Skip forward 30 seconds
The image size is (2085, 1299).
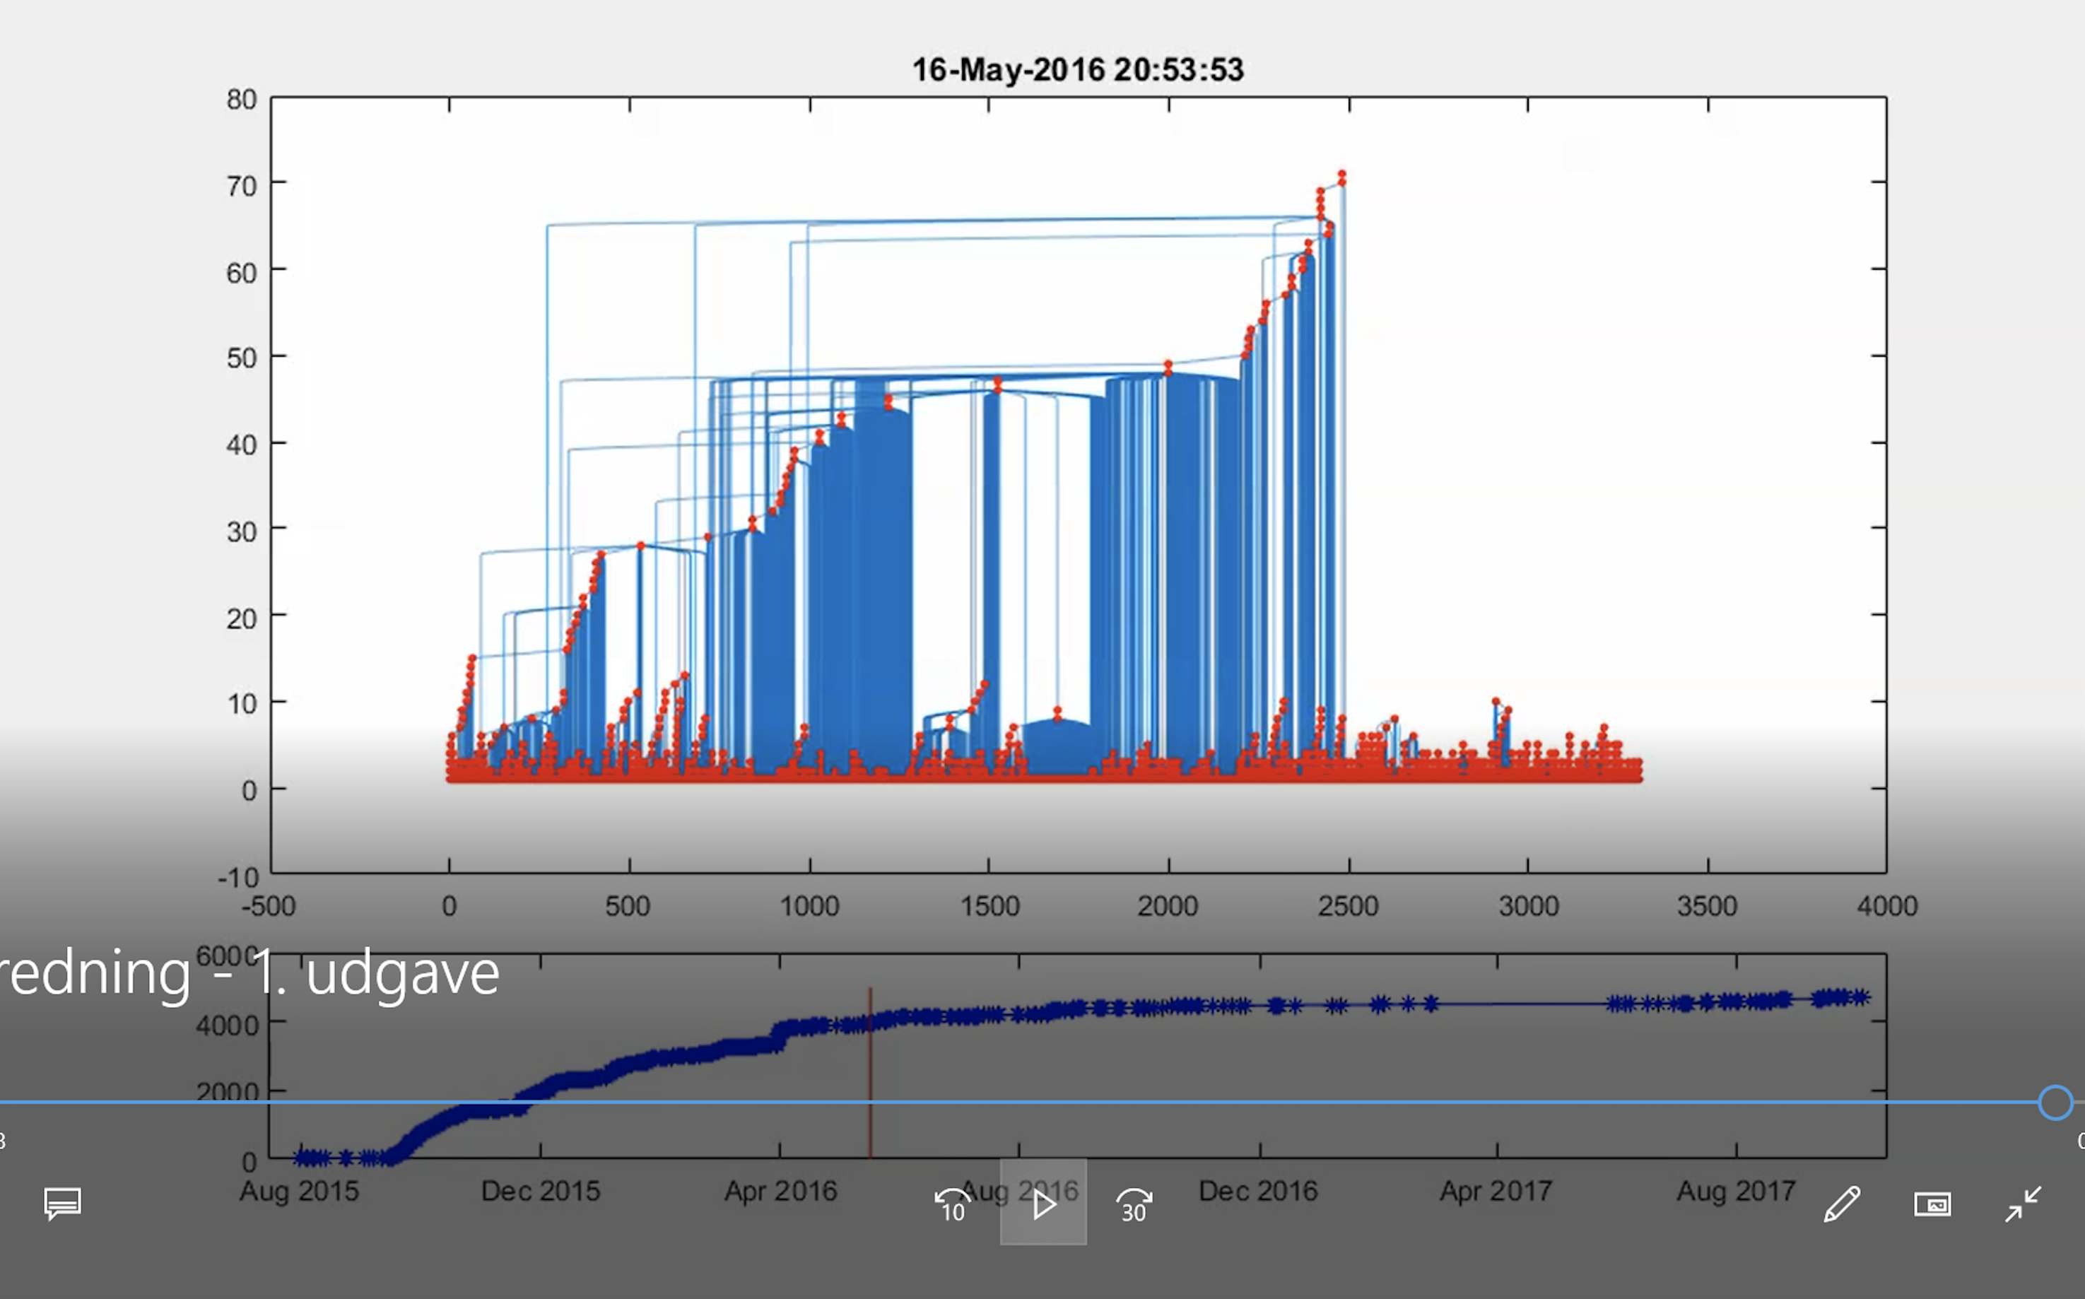1133,1204
